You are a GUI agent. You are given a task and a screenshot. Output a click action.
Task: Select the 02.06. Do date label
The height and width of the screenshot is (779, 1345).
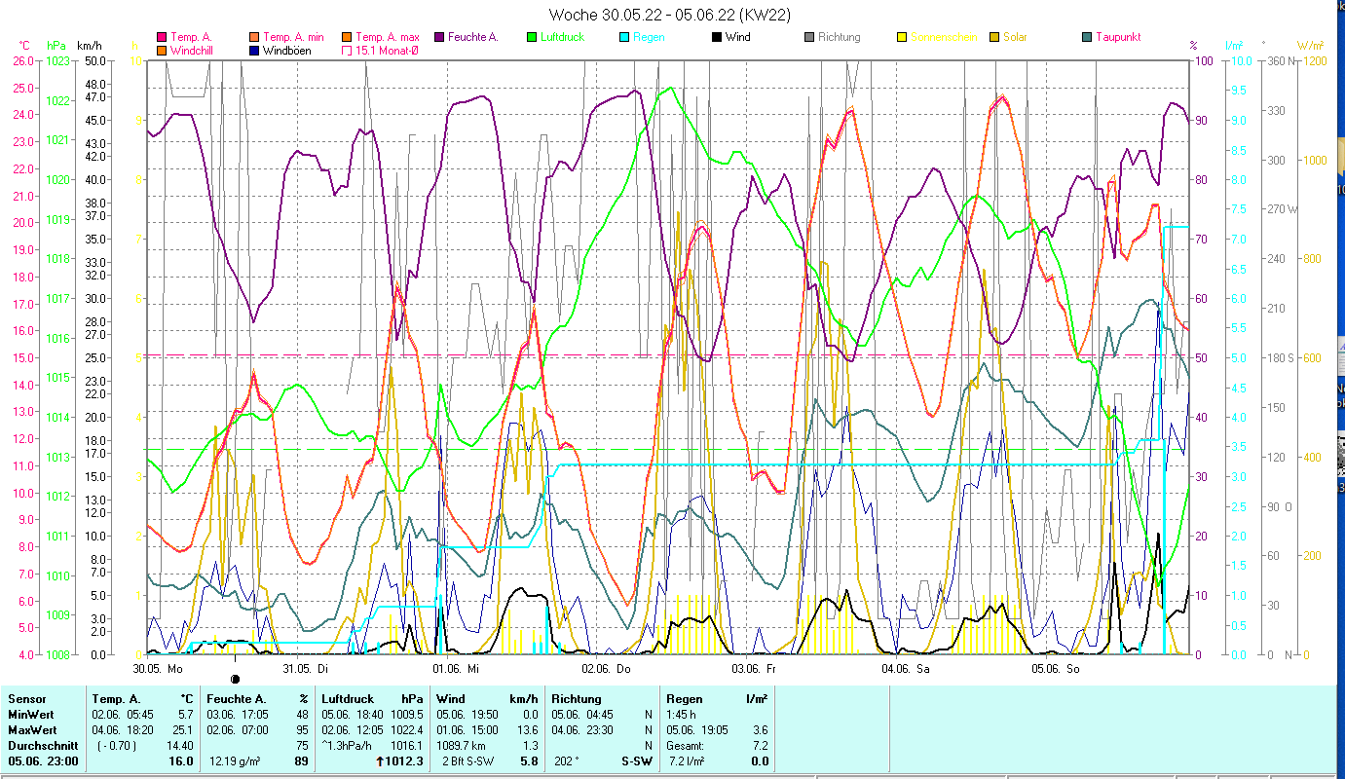click(606, 669)
